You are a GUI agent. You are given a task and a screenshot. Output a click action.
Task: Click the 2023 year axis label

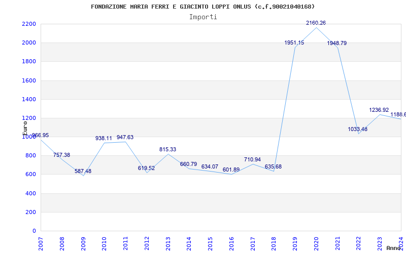tap(380, 243)
